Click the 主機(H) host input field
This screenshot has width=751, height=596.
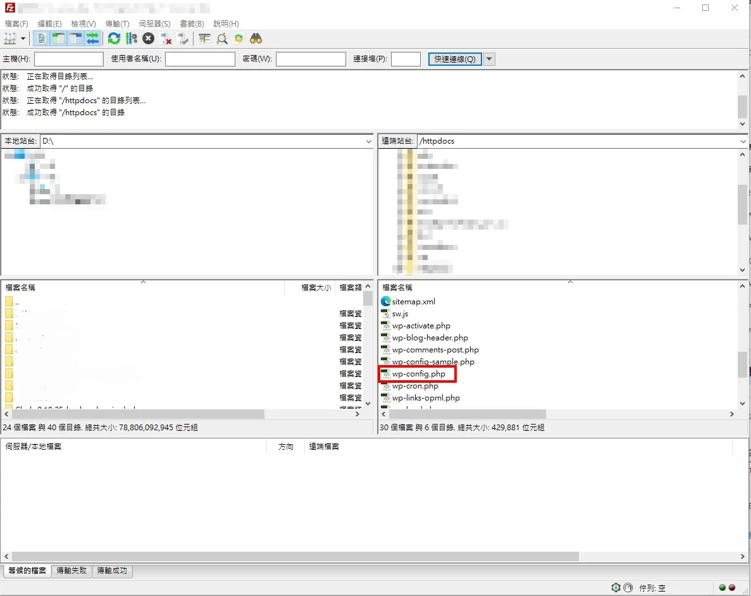click(69, 59)
